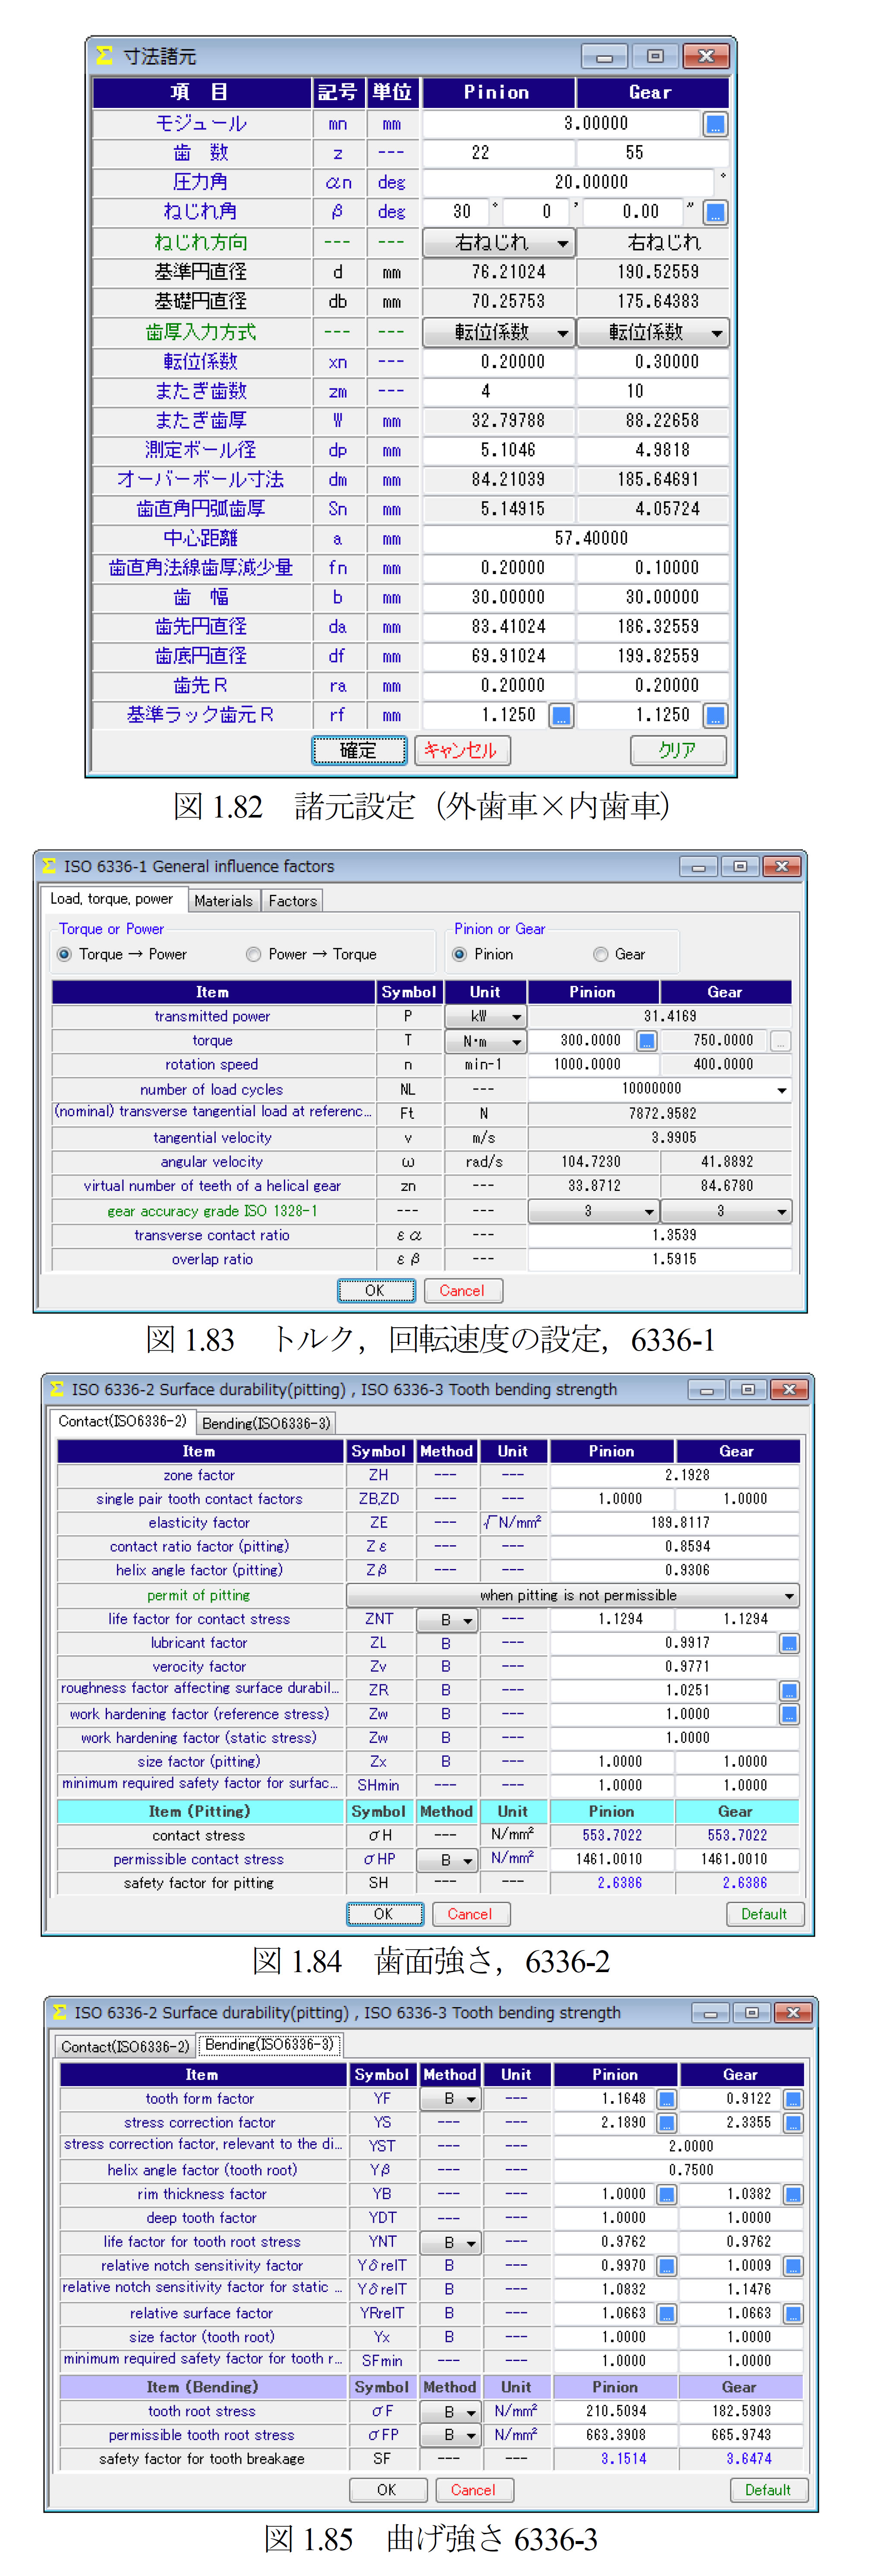The width and height of the screenshot is (887, 2576).
Task: Switch to Materials tab
Action: (x=224, y=901)
